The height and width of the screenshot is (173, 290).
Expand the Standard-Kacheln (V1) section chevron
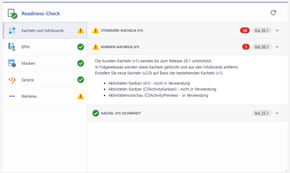coord(277,31)
